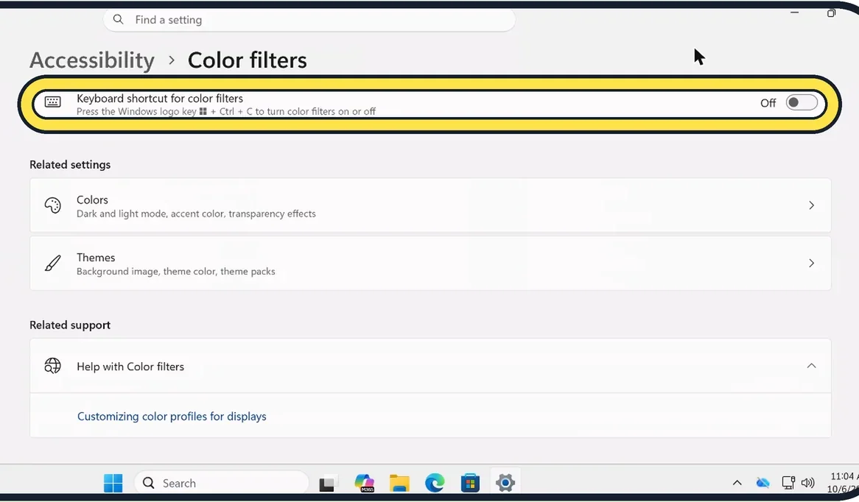Click the taskbar Search box
The height and width of the screenshot is (502, 859).
(x=221, y=483)
